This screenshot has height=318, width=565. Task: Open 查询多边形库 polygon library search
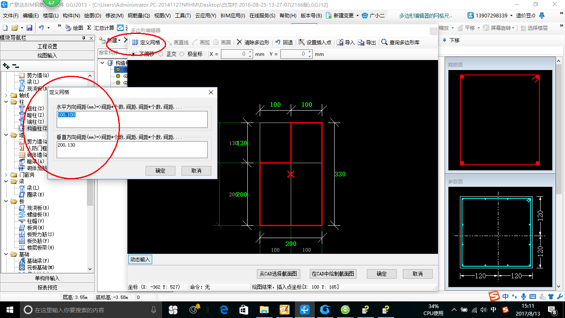pos(400,42)
